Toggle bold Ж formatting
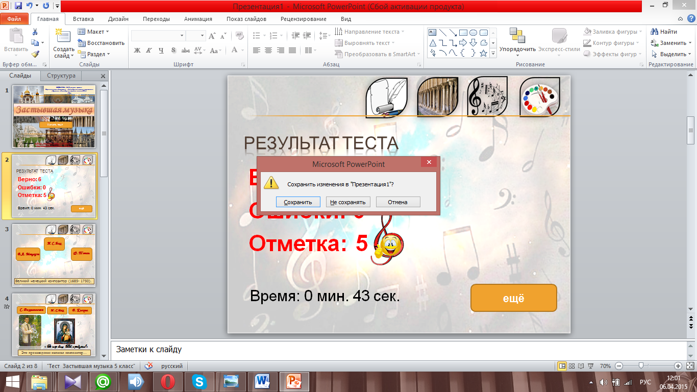 137,50
